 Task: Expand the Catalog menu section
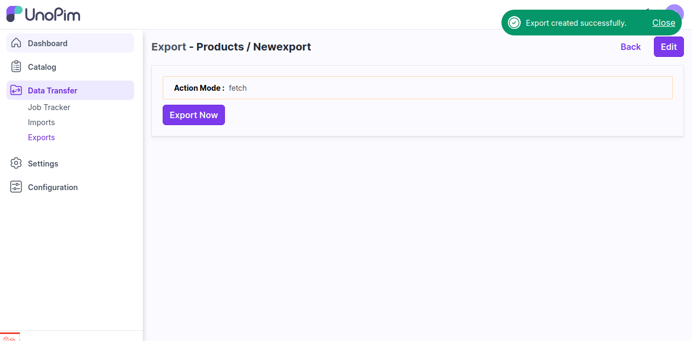42,67
